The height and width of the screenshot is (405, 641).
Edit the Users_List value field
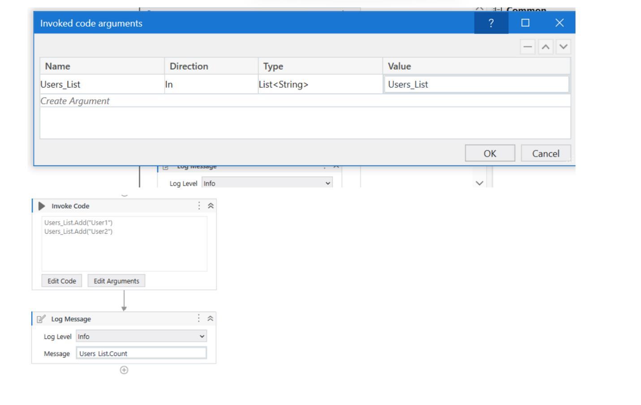pos(477,84)
